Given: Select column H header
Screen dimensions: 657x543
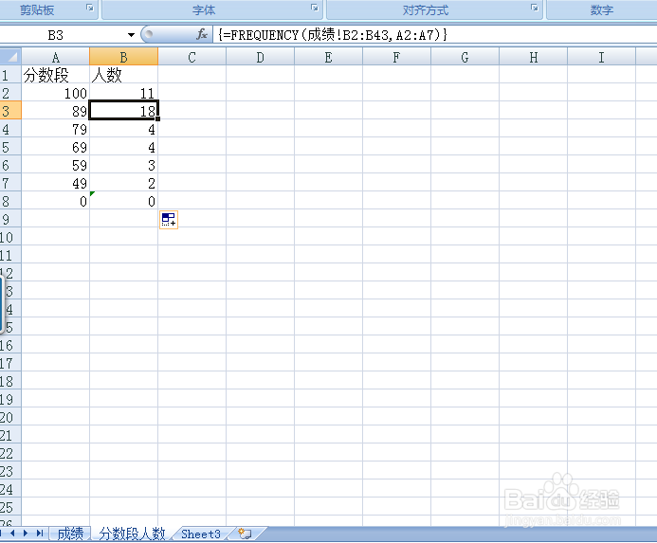Looking at the screenshot, I should point(534,57).
